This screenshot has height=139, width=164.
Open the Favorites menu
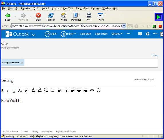(26, 9)
